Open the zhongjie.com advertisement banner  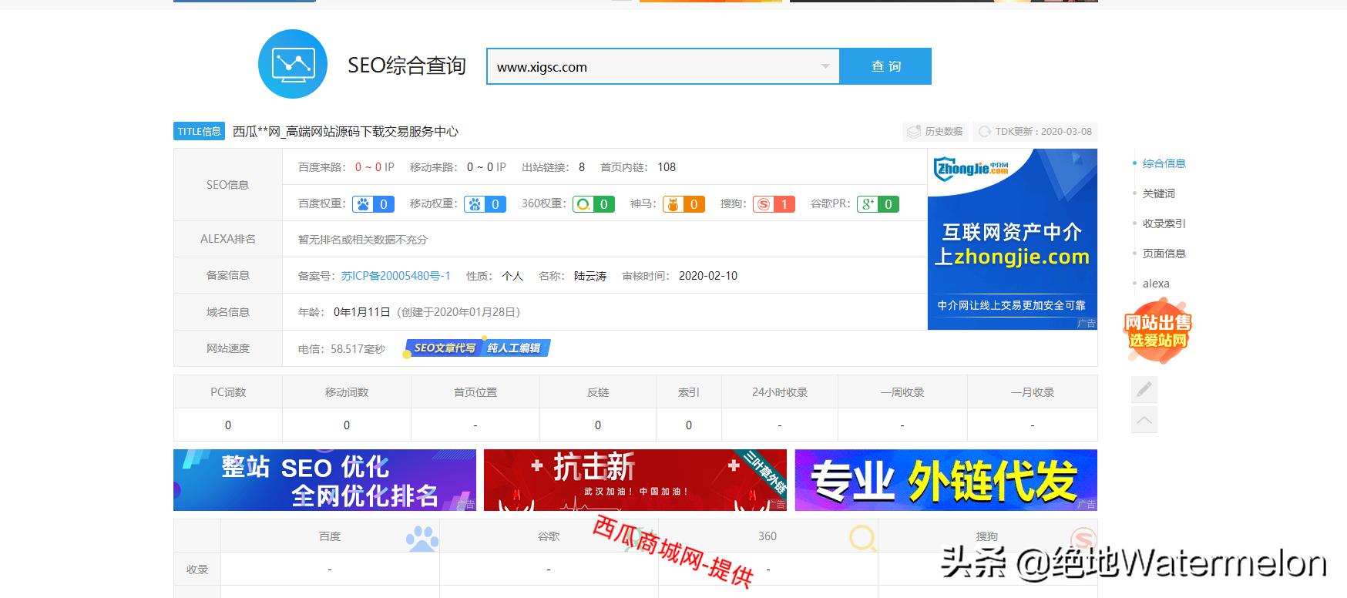[x=1012, y=239]
